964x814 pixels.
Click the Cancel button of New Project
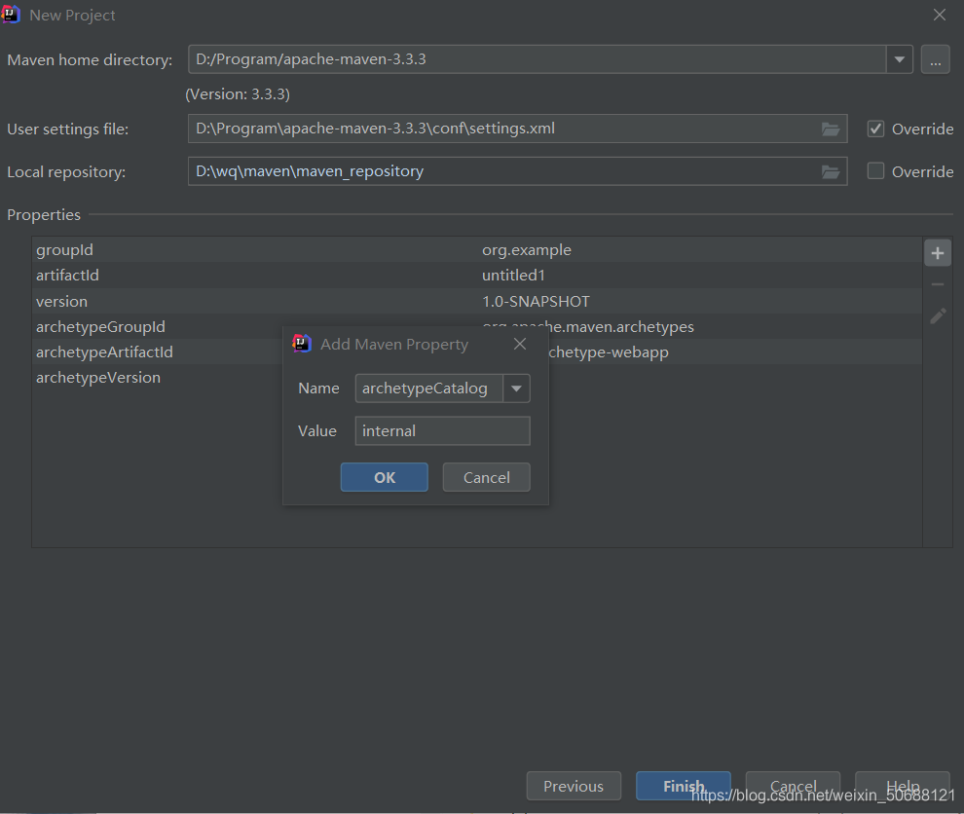tap(793, 786)
